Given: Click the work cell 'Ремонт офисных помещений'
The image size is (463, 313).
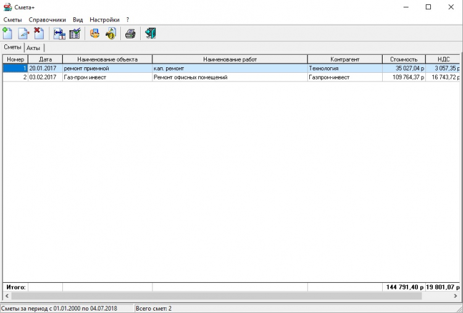Looking at the screenshot, I should (230, 77).
